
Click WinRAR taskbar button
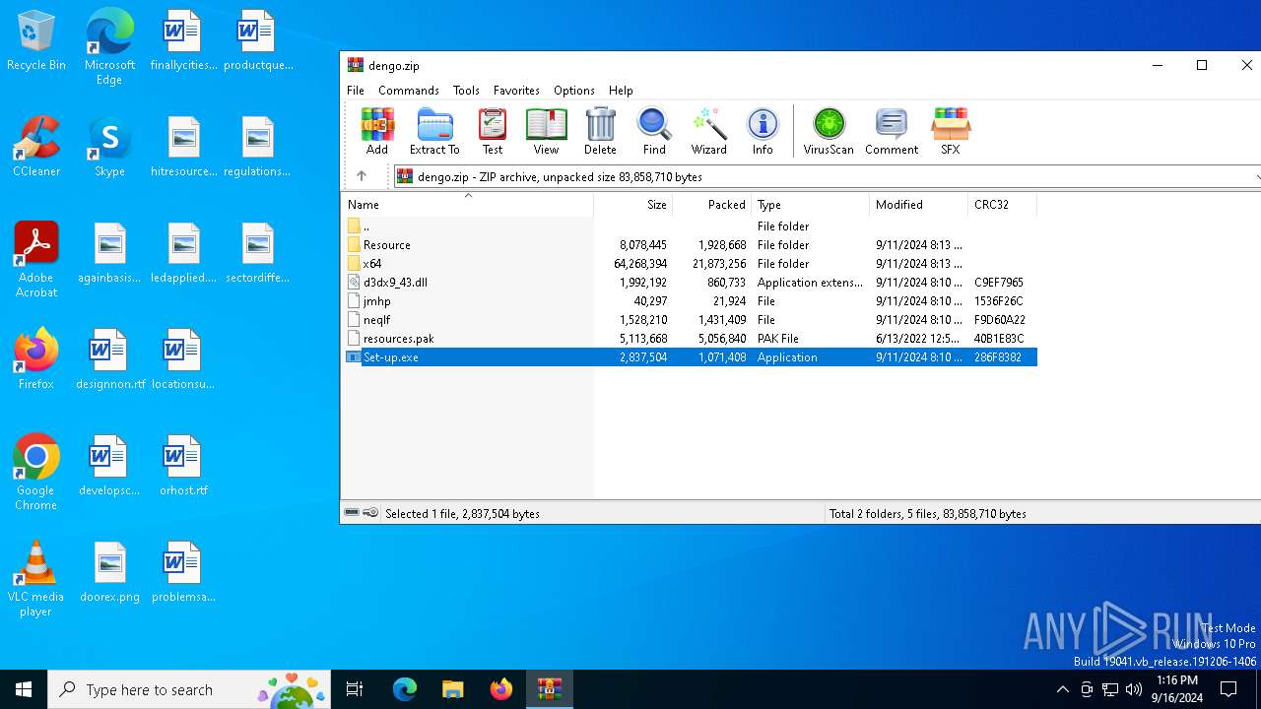(x=550, y=689)
